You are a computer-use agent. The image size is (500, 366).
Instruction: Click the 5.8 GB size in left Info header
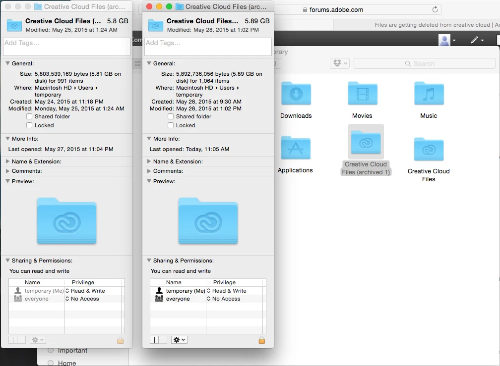point(118,21)
